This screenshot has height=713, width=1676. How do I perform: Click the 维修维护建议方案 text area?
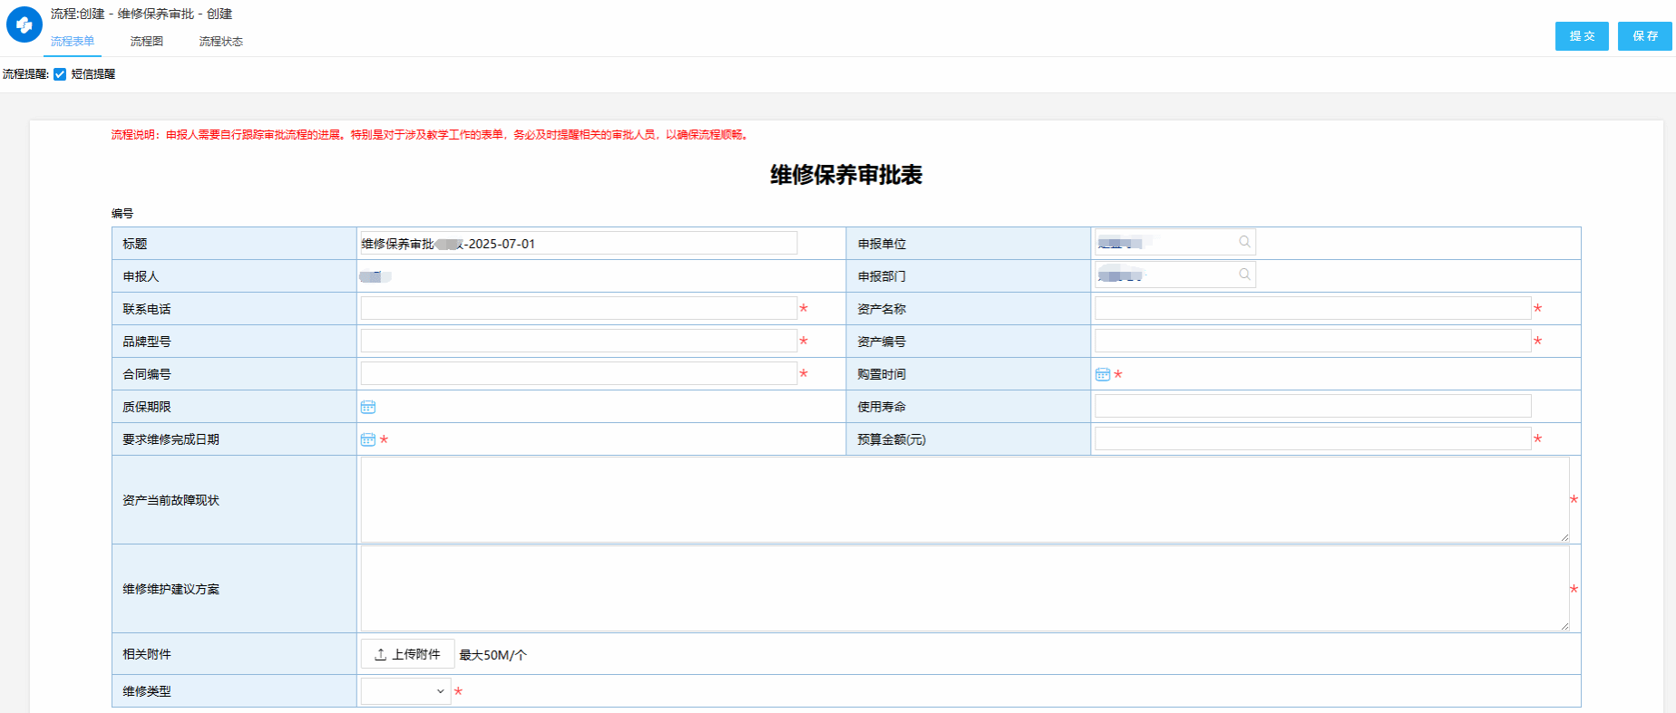pos(964,588)
